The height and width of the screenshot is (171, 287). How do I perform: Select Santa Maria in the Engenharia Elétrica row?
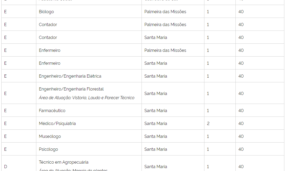(x=155, y=76)
